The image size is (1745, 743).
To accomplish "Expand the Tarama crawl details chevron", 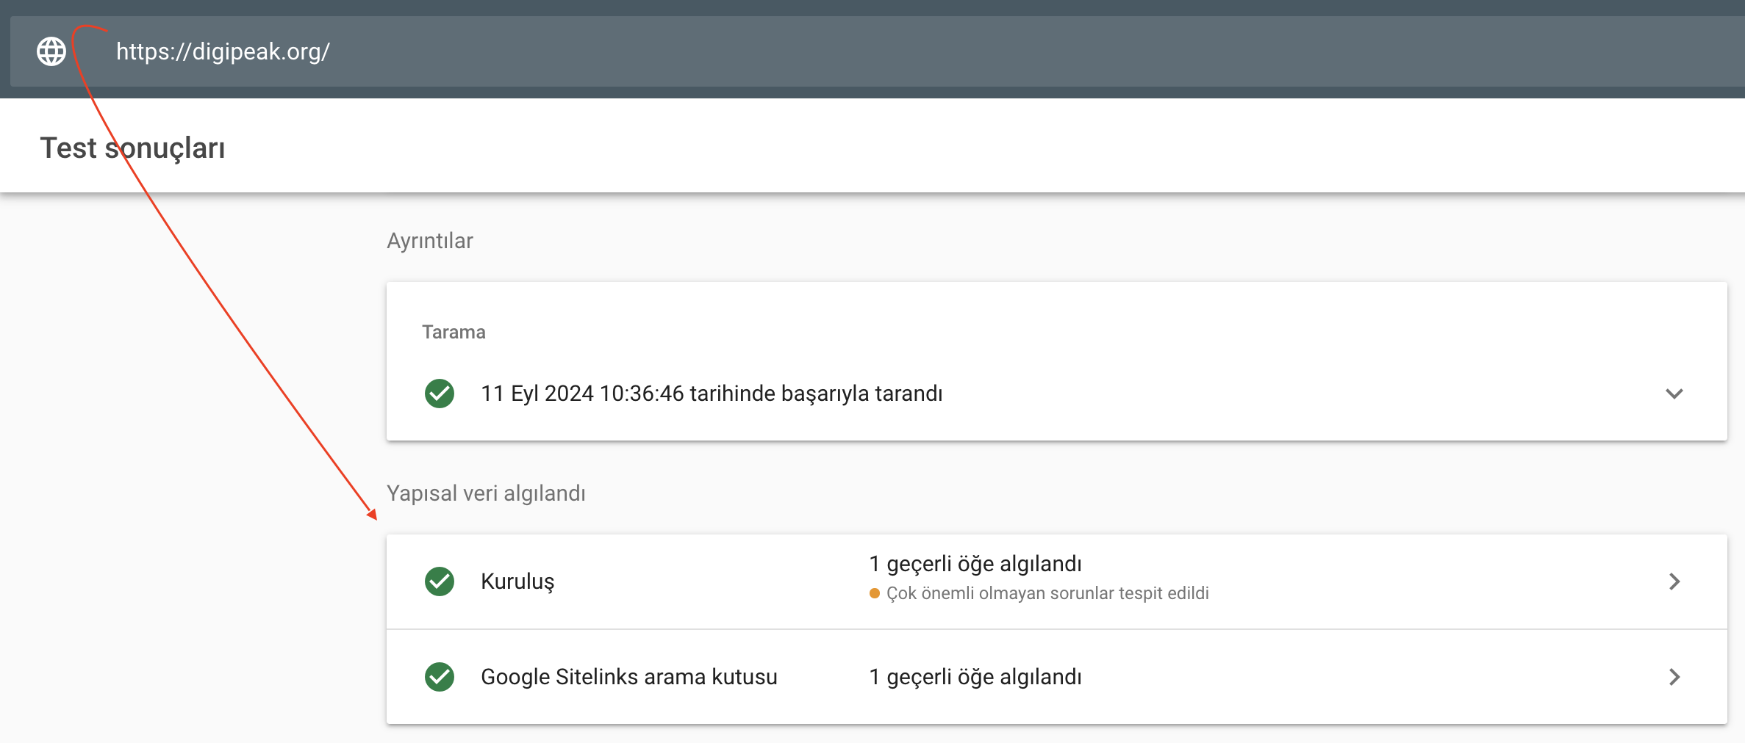I will [x=1674, y=394].
